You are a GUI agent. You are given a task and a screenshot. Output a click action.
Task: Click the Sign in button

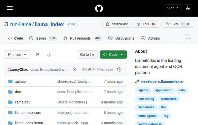coord(173,8)
